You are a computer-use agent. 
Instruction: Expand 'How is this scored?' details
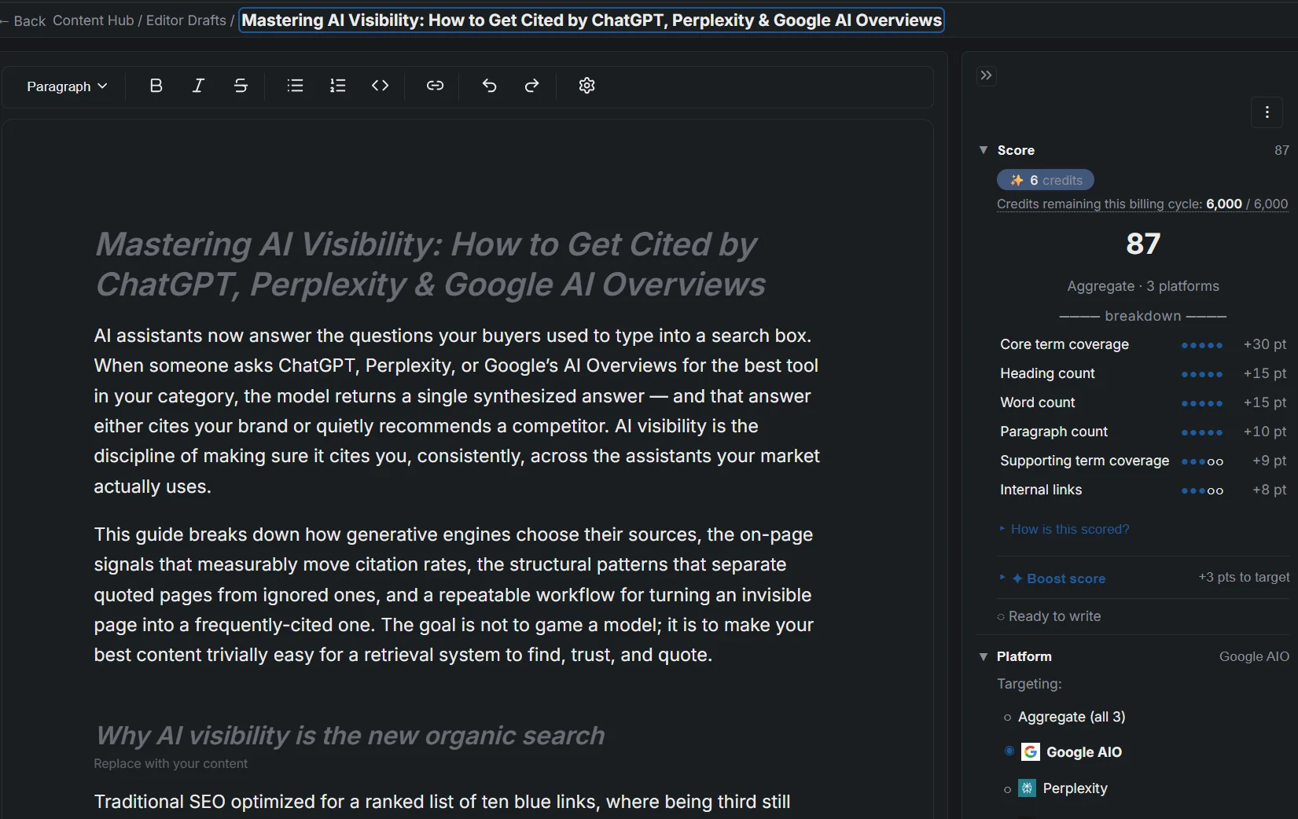pyautogui.click(x=1065, y=529)
